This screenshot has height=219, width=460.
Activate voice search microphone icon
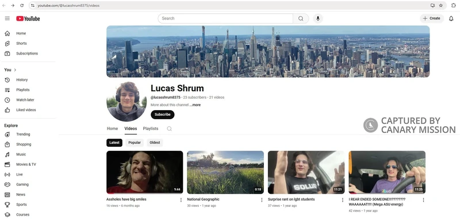(318, 18)
